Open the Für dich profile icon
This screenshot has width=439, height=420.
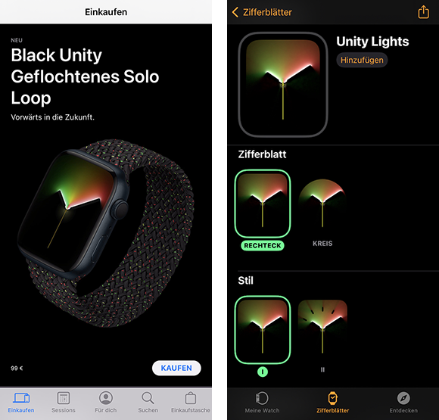pyautogui.click(x=106, y=398)
